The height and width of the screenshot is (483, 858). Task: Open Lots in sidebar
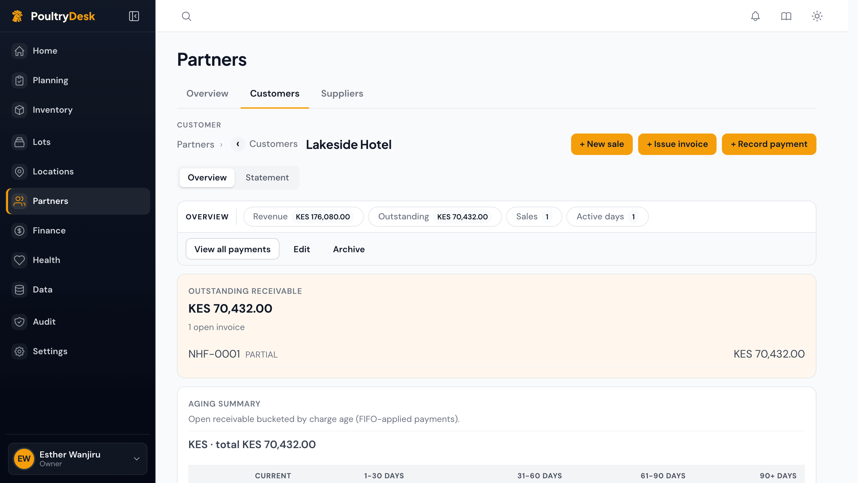pos(78,142)
